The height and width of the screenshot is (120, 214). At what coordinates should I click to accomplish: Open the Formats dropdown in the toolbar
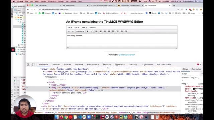click(x=80, y=31)
